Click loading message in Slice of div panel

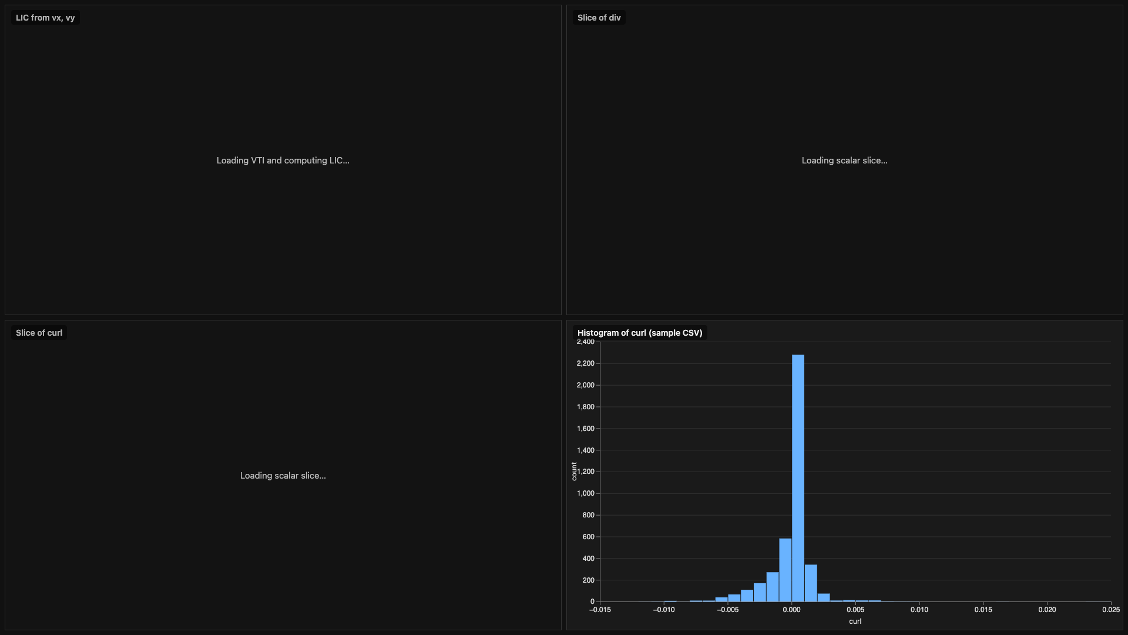(x=844, y=161)
